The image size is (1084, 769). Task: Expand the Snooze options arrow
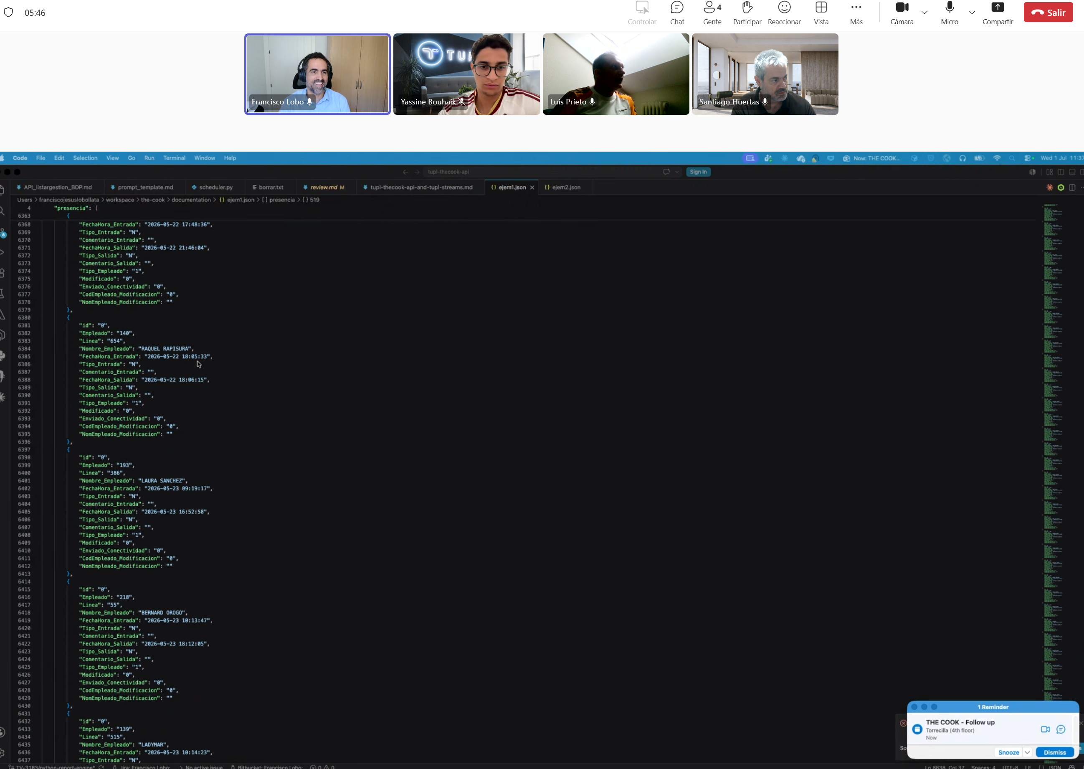click(x=1027, y=752)
